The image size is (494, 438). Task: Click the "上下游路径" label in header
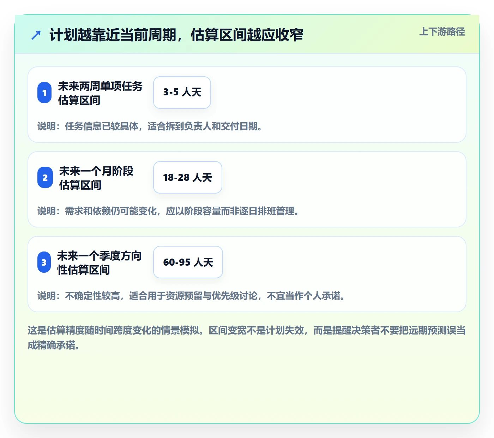point(442,32)
